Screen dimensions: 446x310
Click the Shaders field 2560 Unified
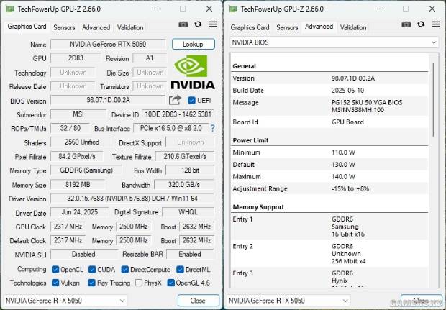click(82, 142)
